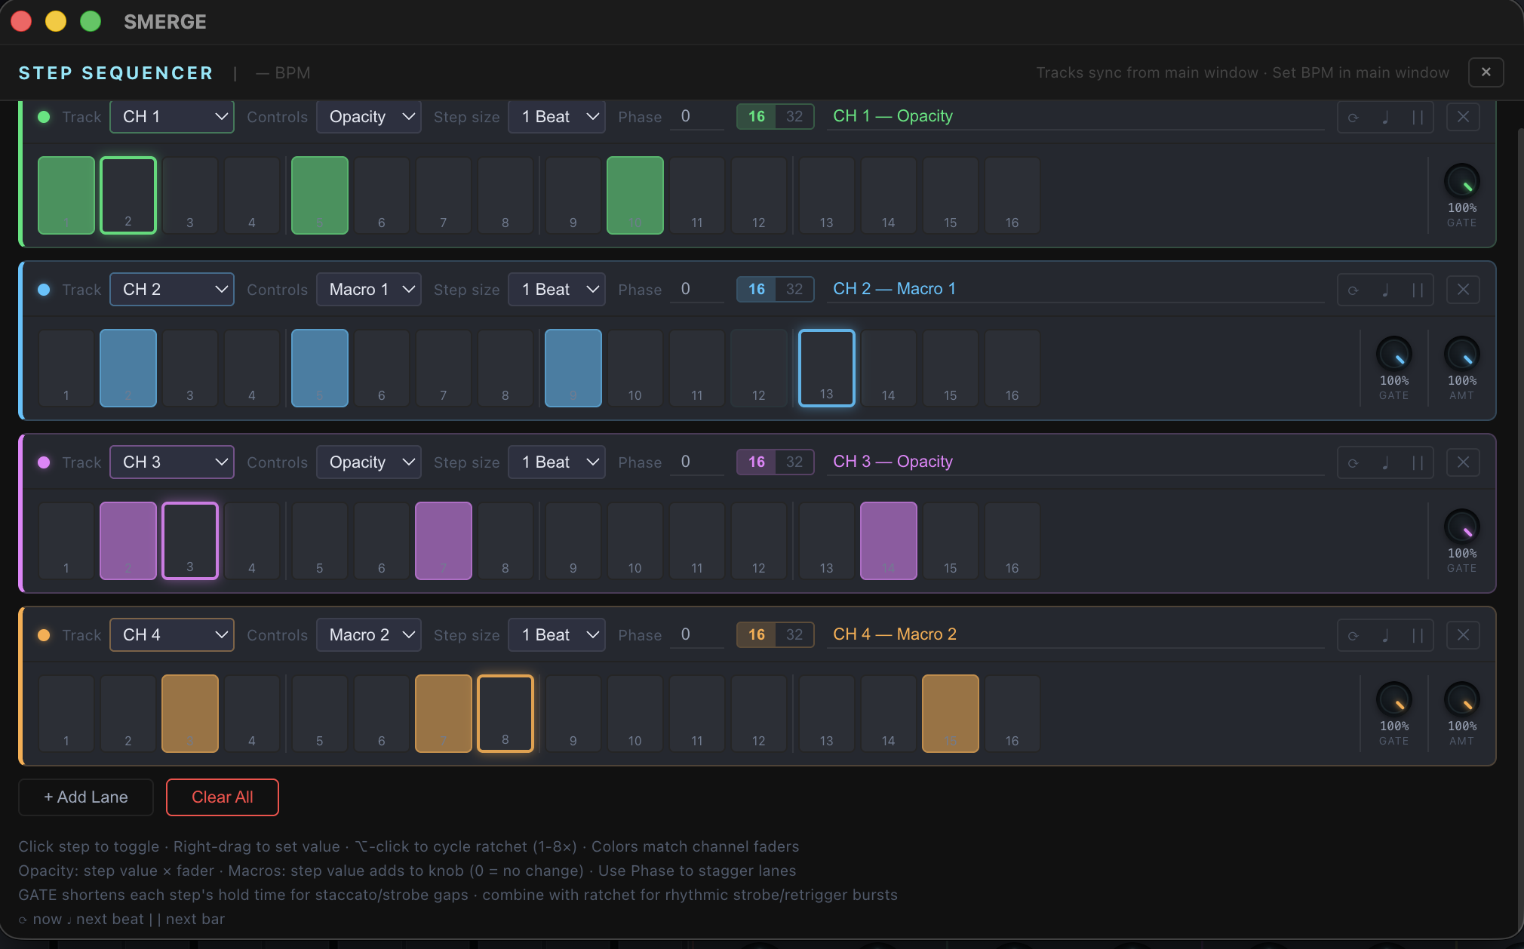Click the 'now' sync icon on CH 4 lane
Image resolution: width=1524 pixels, height=949 pixels.
pyautogui.click(x=1353, y=635)
